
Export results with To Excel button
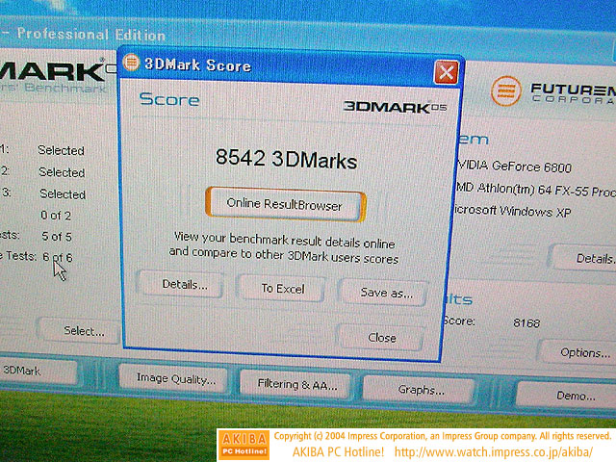tap(283, 288)
